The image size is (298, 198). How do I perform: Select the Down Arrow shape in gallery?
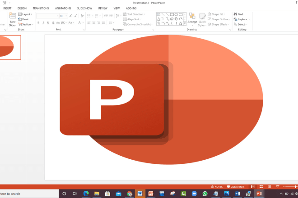point(176,19)
